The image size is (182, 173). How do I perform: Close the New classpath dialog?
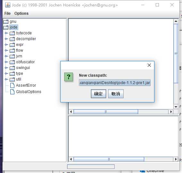pos(149,65)
